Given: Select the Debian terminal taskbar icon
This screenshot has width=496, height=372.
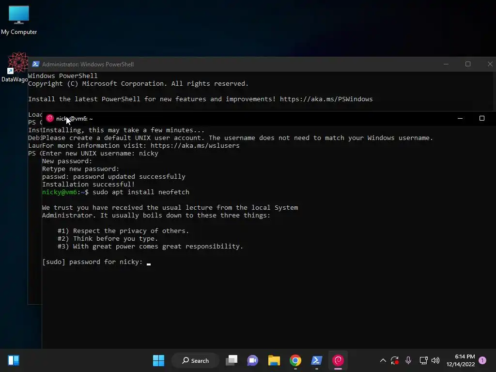Looking at the screenshot, I should (x=338, y=360).
